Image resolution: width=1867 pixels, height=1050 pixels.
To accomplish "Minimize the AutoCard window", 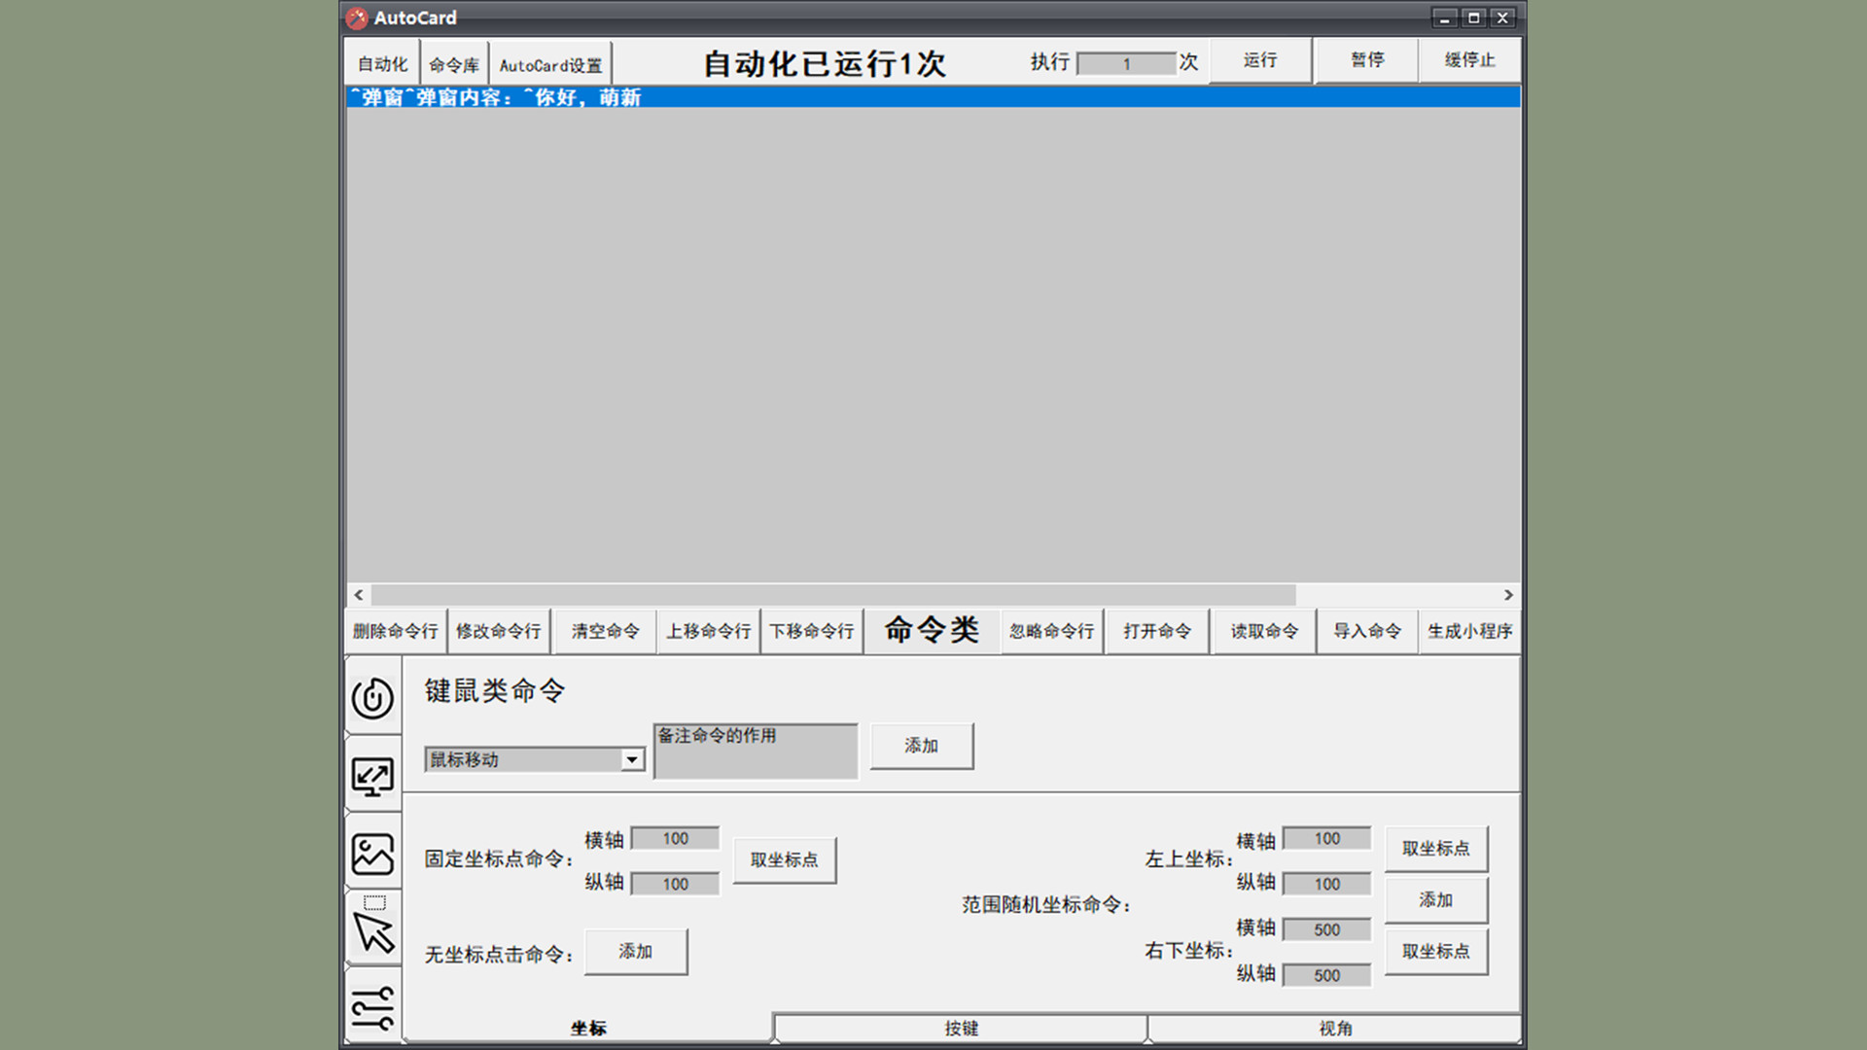I will coord(1444,17).
